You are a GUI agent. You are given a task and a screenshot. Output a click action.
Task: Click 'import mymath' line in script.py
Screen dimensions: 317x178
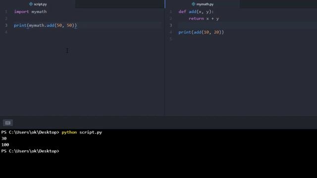30,12
